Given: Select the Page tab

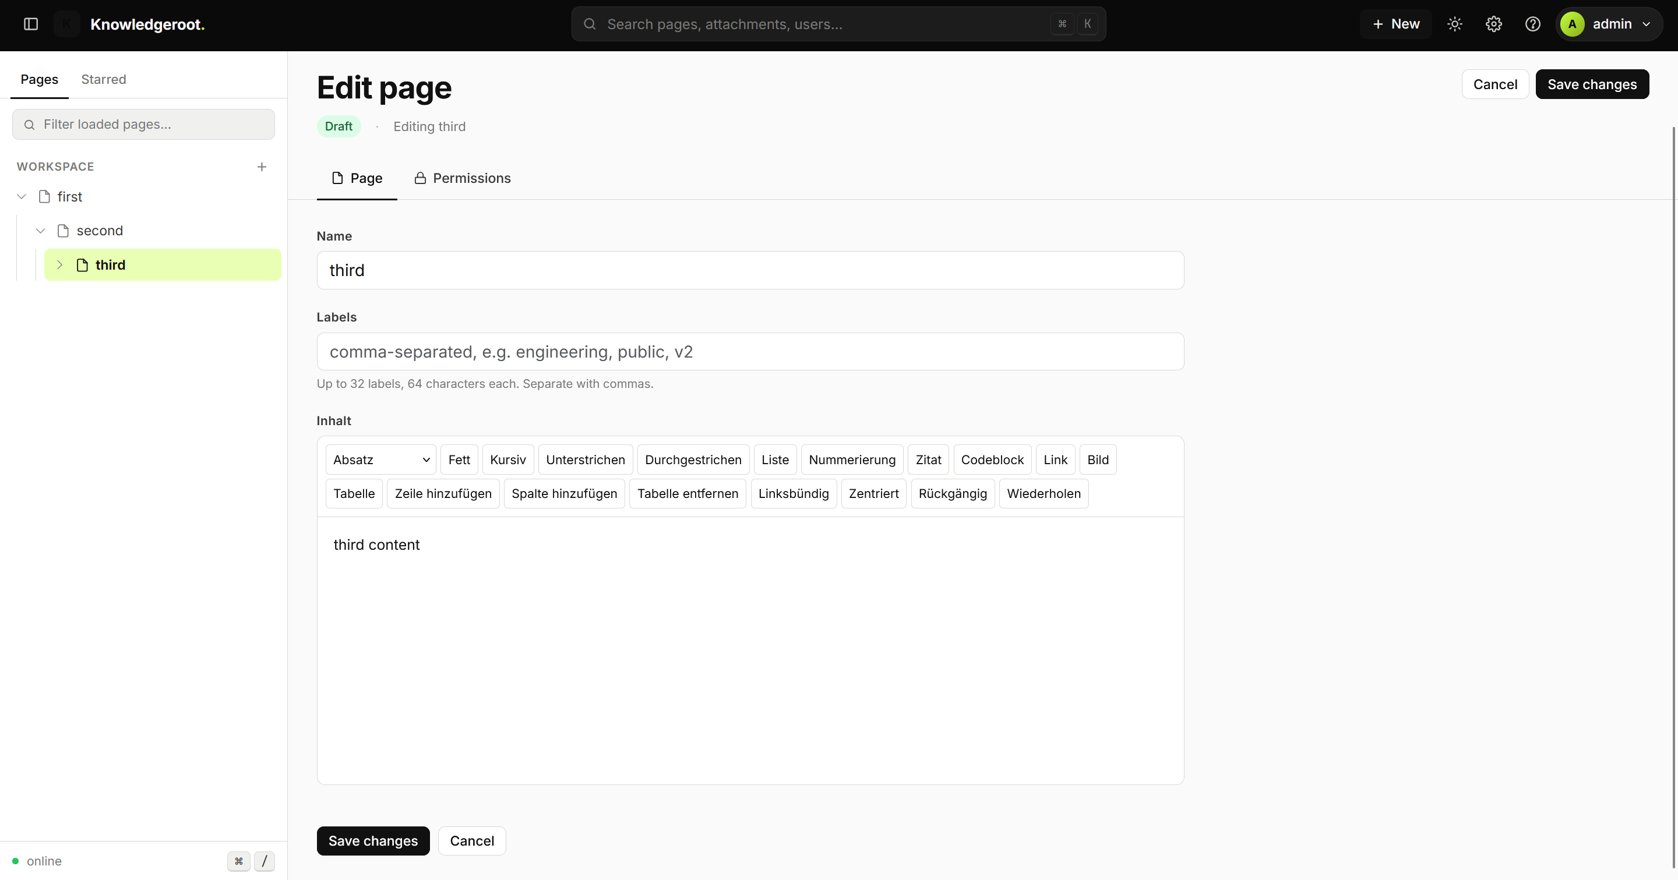Looking at the screenshot, I should point(357,178).
